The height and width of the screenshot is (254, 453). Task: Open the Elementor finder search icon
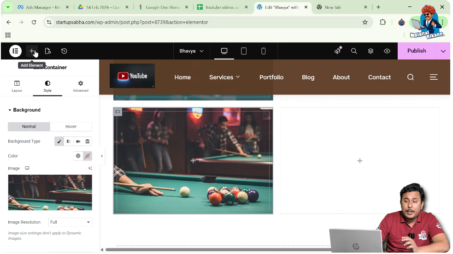pyautogui.click(x=354, y=51)
